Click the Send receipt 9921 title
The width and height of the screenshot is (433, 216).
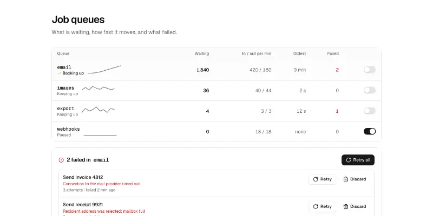click(x=83, y=205)
